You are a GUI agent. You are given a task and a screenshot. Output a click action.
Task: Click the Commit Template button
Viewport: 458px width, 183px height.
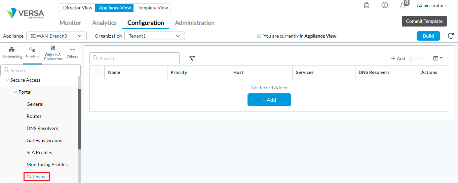424,21
